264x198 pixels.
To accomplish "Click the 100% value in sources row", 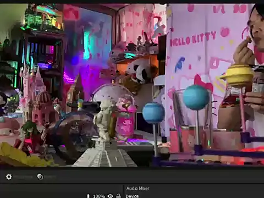I will [99, 196].
